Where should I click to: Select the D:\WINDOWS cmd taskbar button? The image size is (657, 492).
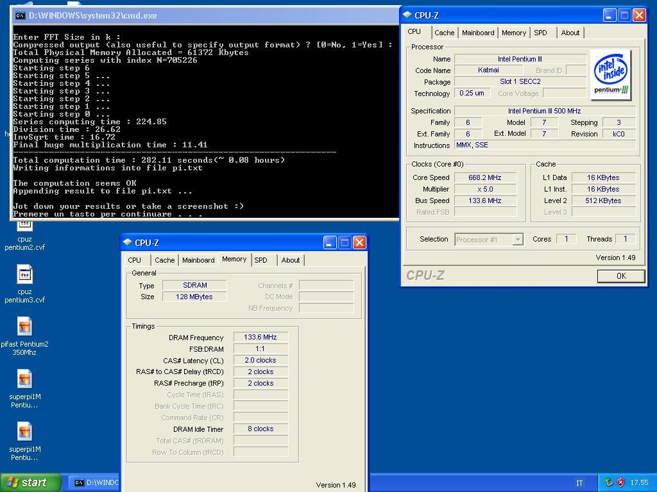(94, 482)
